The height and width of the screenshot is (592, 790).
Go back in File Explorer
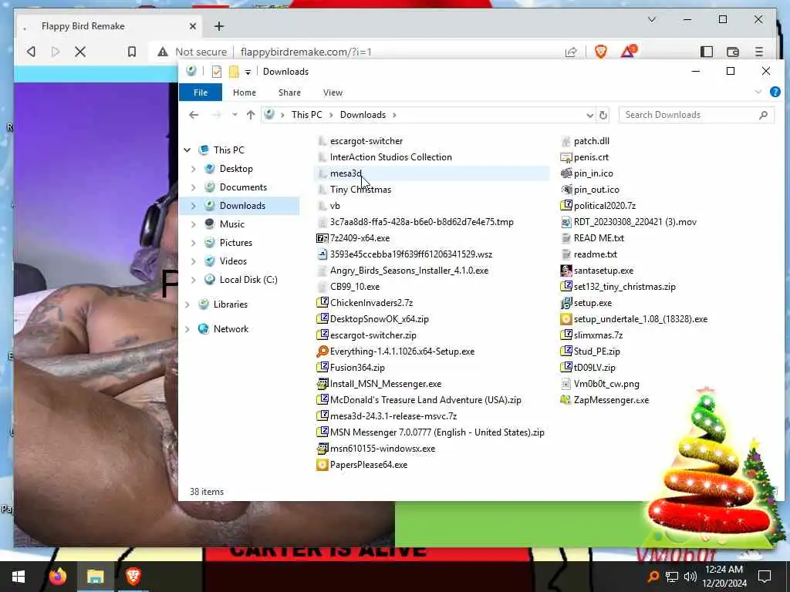point(194,115)
